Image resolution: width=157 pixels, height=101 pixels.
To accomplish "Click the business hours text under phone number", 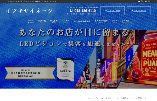I will (82, 14).
